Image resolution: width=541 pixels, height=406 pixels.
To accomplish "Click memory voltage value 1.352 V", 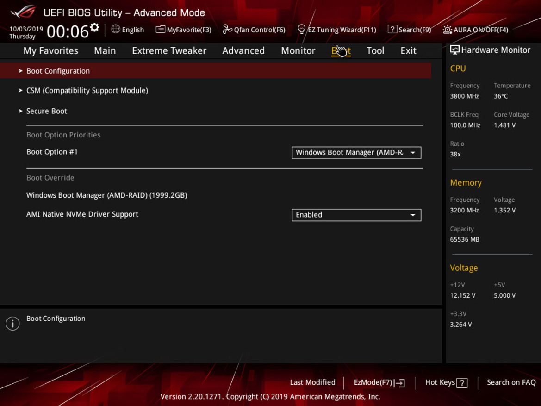I will (504, 210).
